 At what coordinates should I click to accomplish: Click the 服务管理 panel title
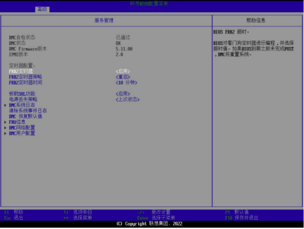point(104,20)
